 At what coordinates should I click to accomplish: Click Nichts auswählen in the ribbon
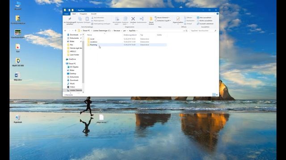tap(205, 21)
